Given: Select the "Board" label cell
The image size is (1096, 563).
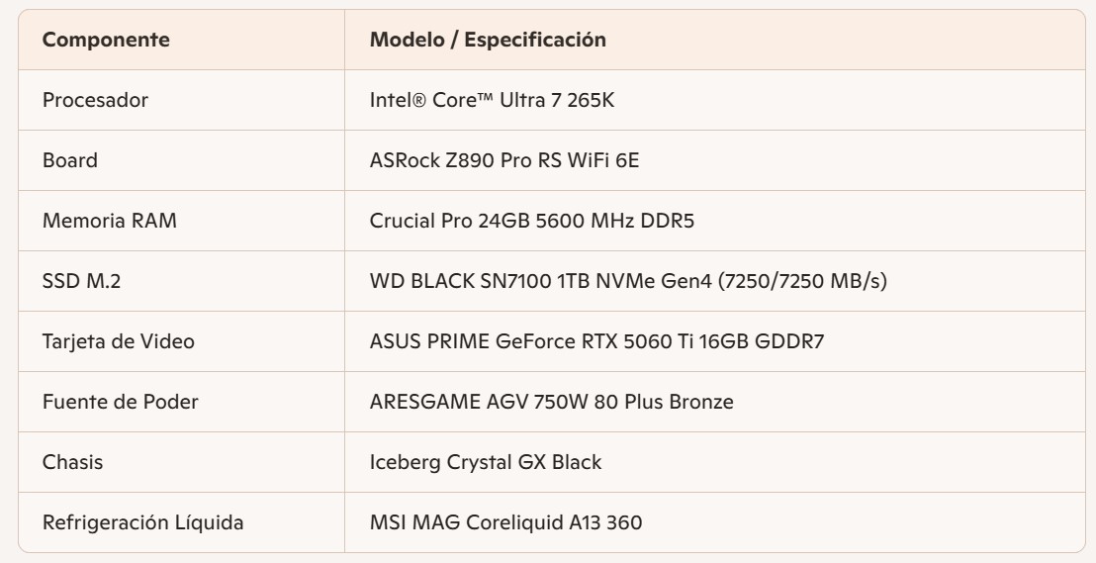Looking at the screenshot, I should coord(69,160).
